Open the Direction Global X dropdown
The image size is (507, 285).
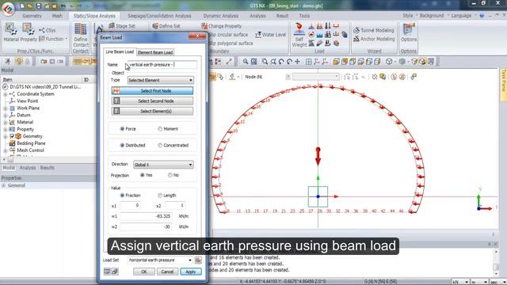163,165
